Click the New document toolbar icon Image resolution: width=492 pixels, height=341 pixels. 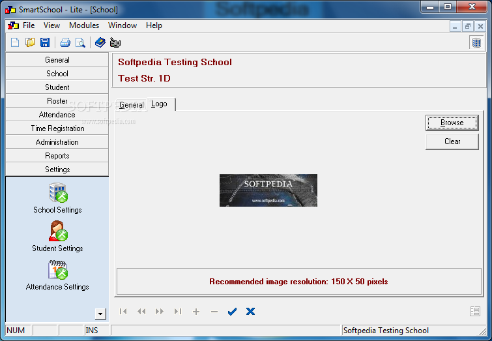point(15,42)
